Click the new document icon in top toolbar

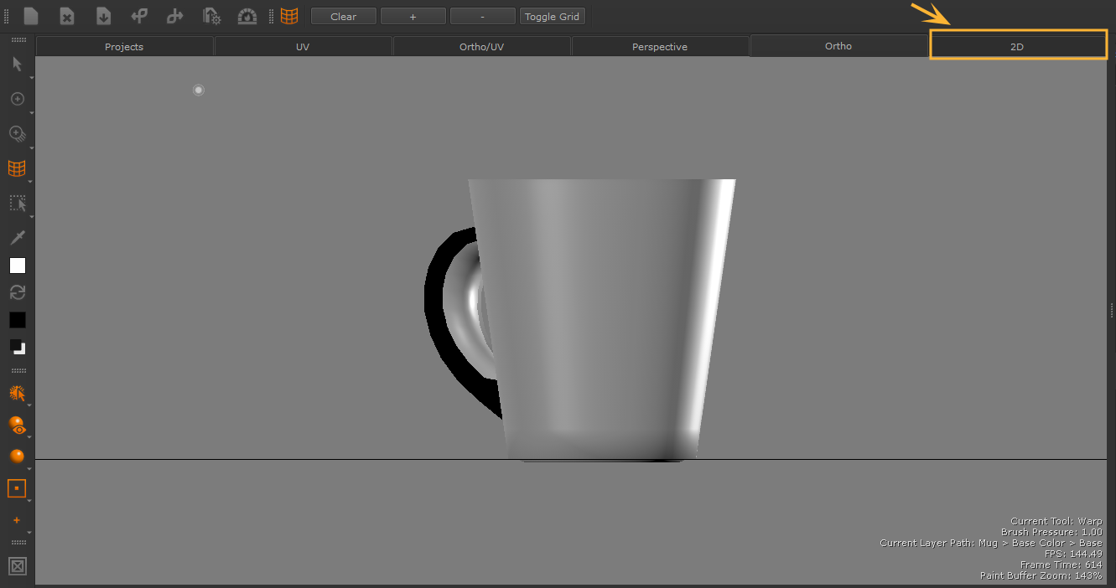[x=31, y=16]
